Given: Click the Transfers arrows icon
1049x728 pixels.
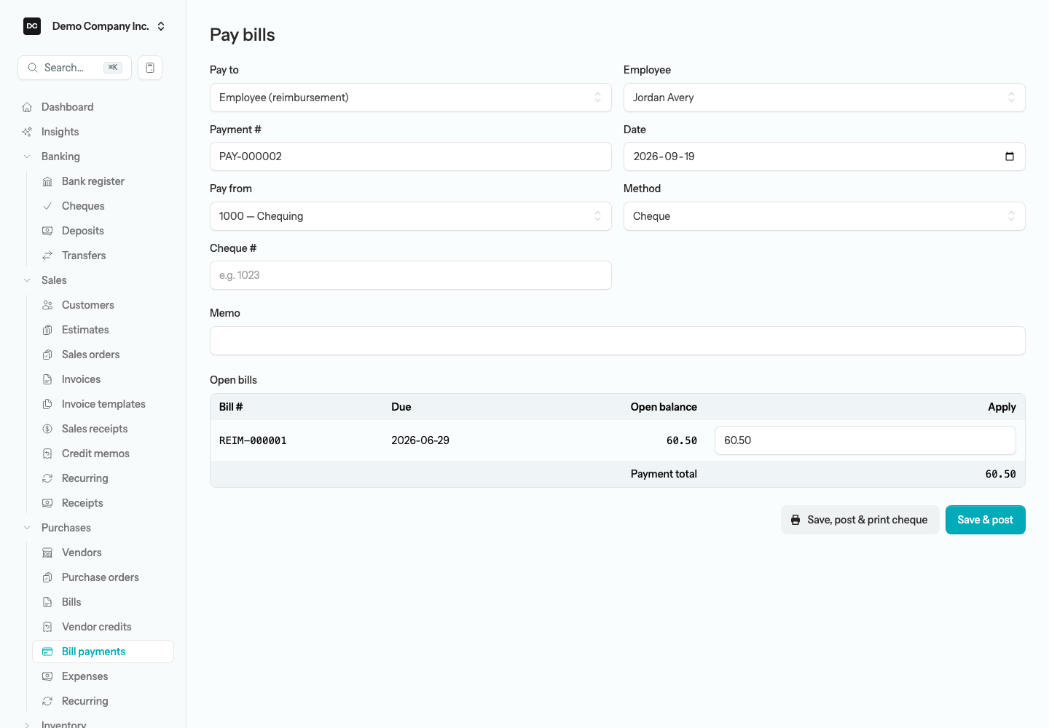Looking at the screenshot, I should [47, 256].
